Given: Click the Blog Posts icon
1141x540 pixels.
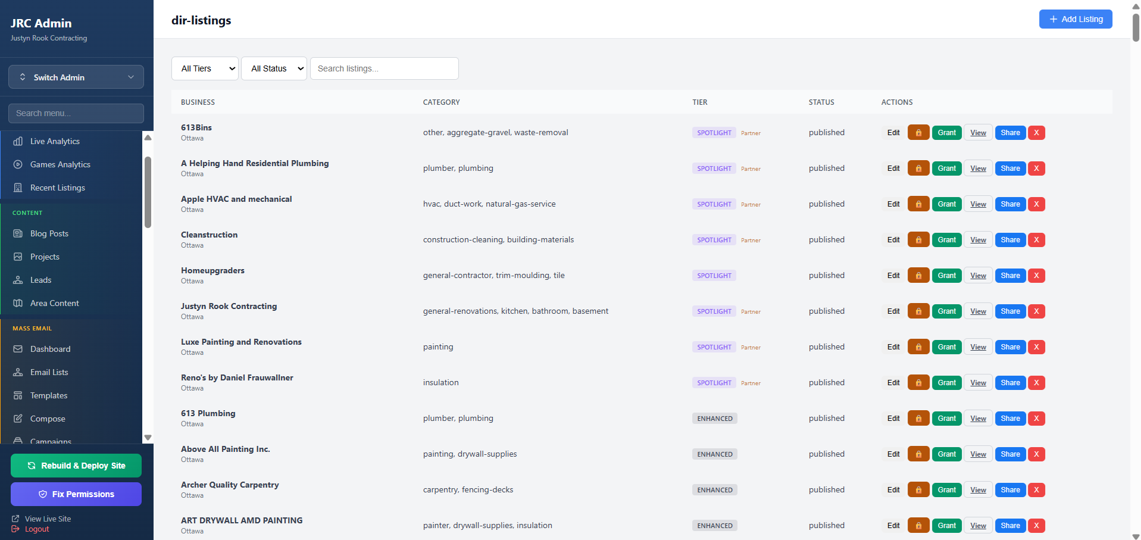Looking at the screenshot, I should (19, 233).
